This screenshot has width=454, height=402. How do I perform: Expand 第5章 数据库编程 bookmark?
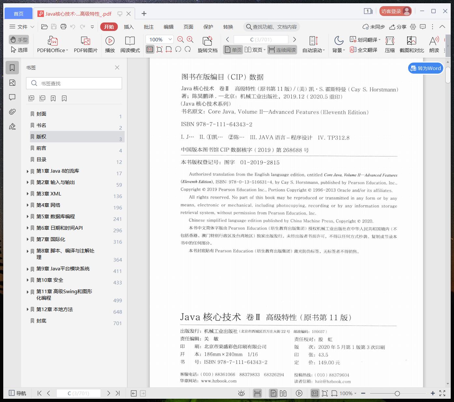point(28,217)
